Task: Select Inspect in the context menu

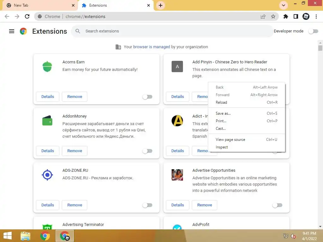Action: click(x=247, y=147)
